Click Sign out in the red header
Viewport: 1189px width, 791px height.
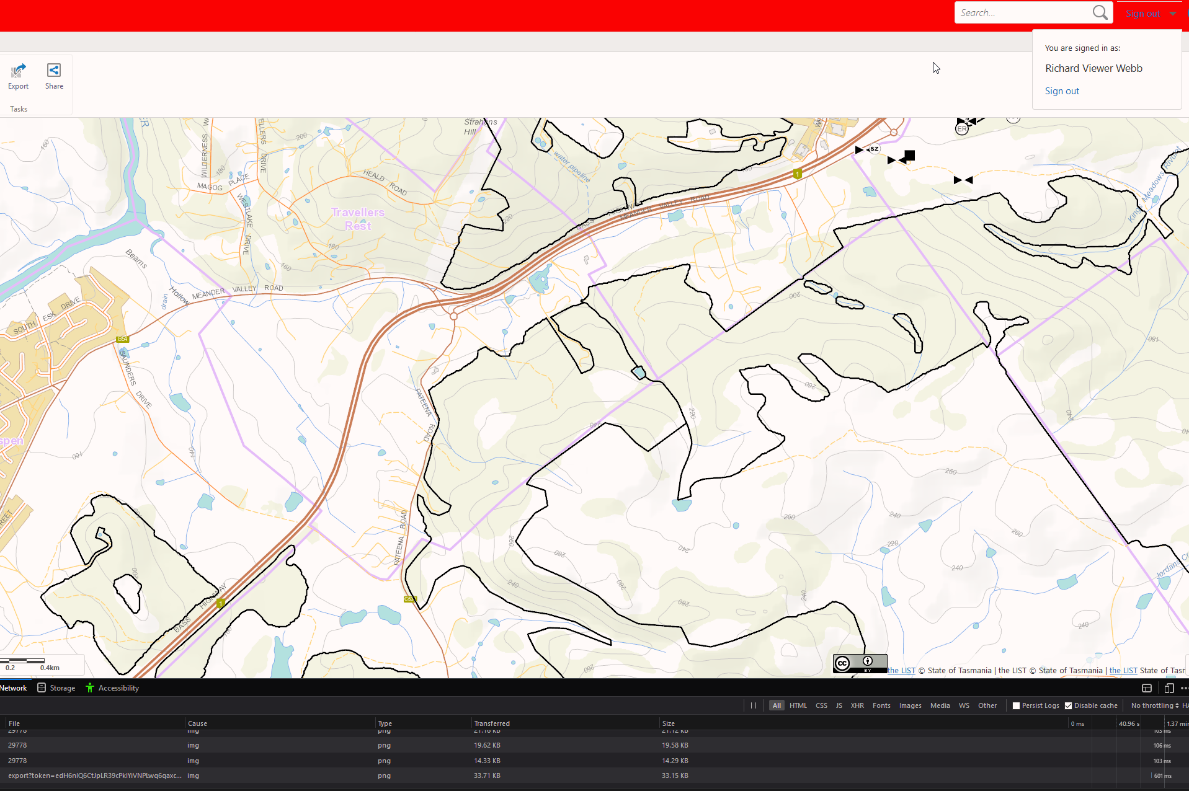(x=1142, y=14)
